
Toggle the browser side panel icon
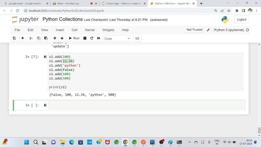click(243, 11)
